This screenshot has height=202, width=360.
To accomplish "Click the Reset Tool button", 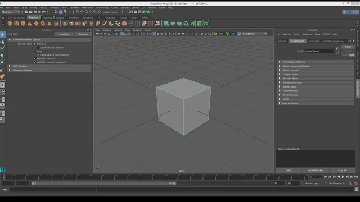I will (64, 34).
